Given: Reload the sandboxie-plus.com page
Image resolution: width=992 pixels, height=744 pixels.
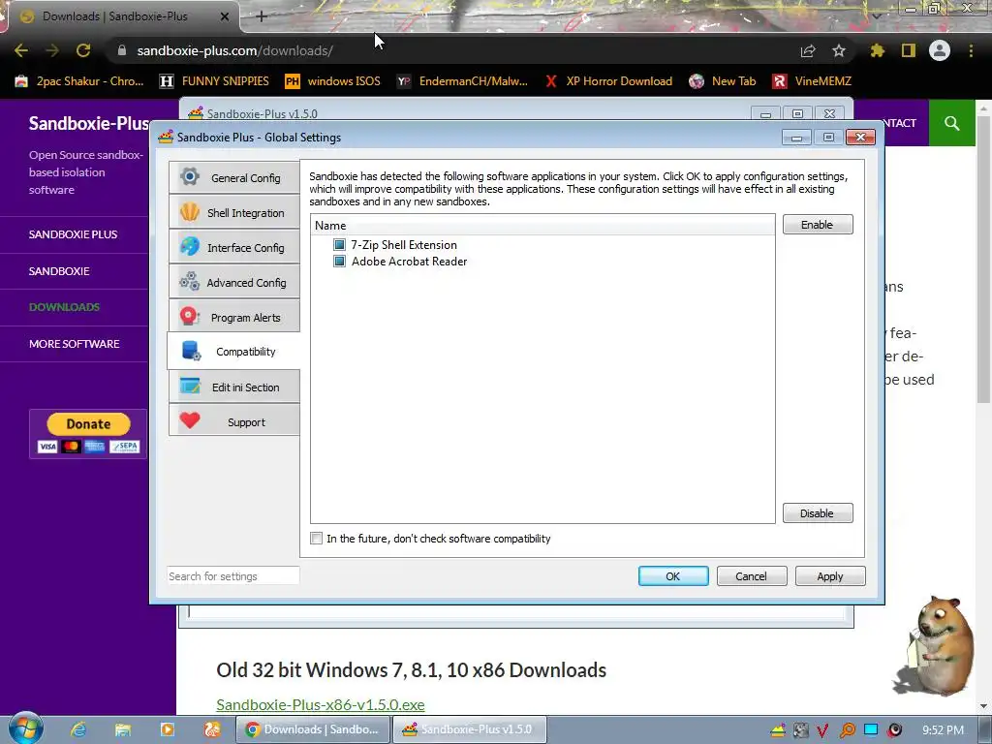Looking at the screenshot, I should tap(83, 50).
